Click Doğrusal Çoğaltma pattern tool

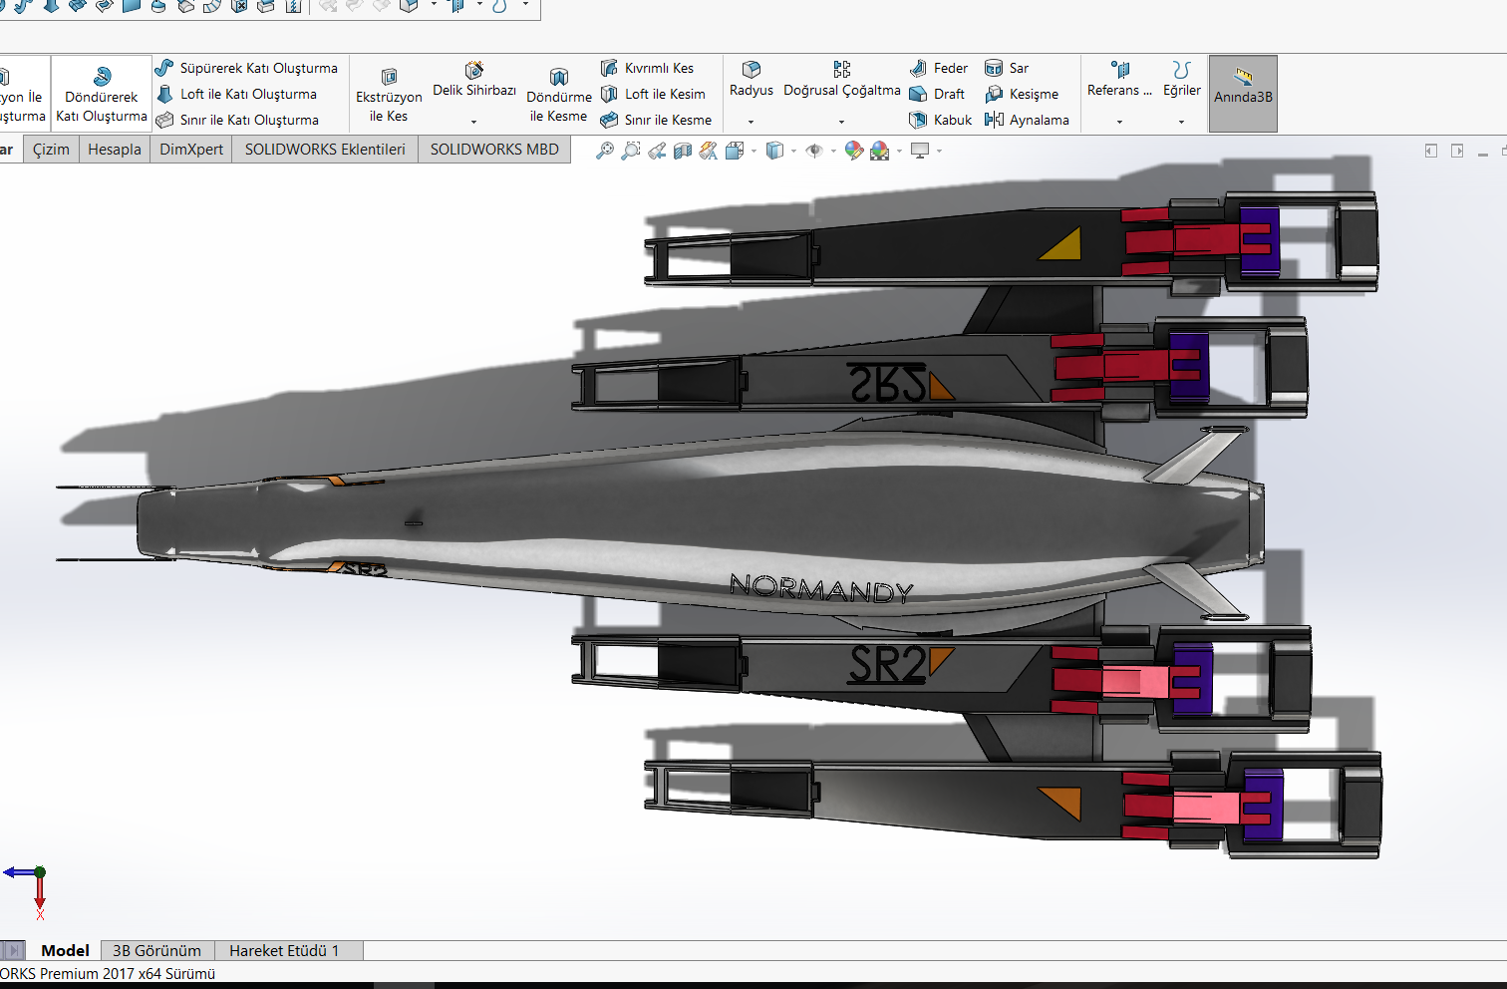842,79
